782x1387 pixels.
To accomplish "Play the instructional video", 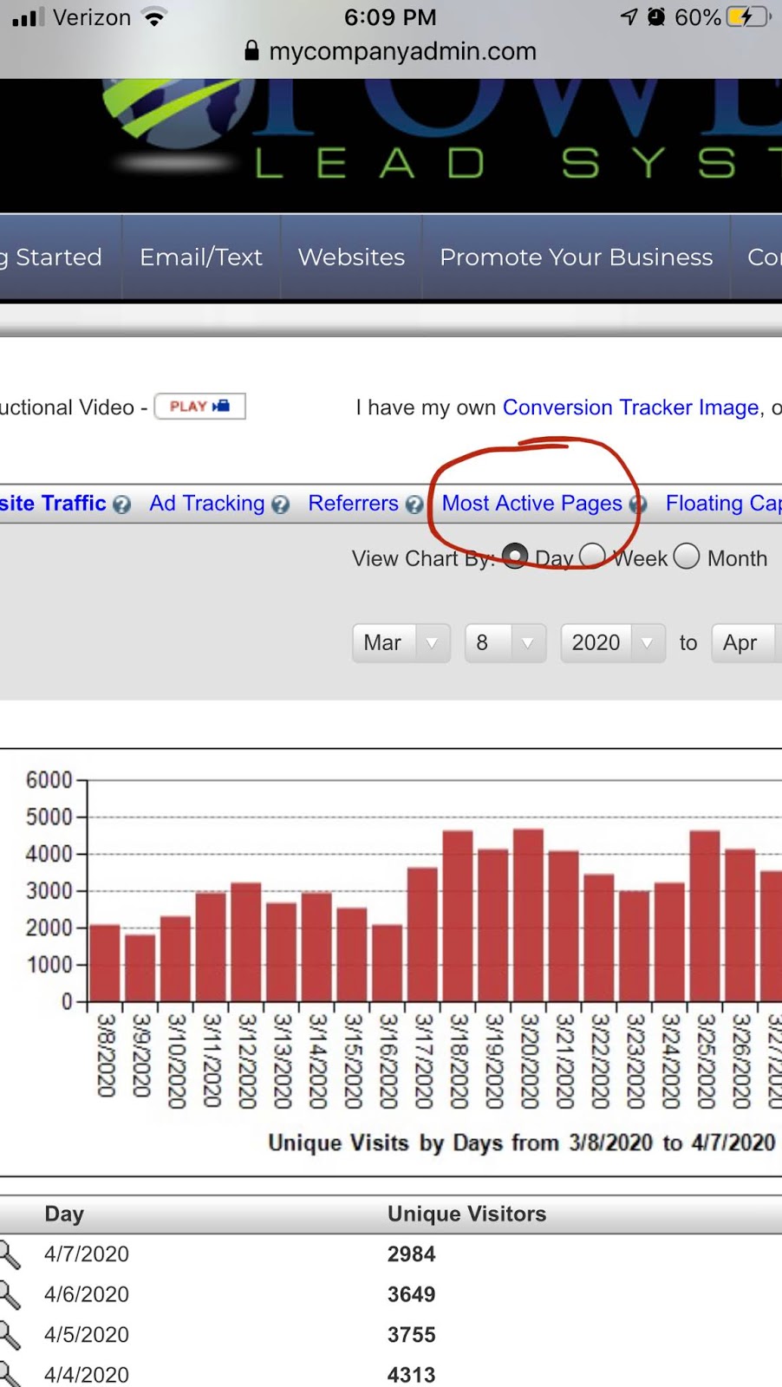I will pos(200,406).
